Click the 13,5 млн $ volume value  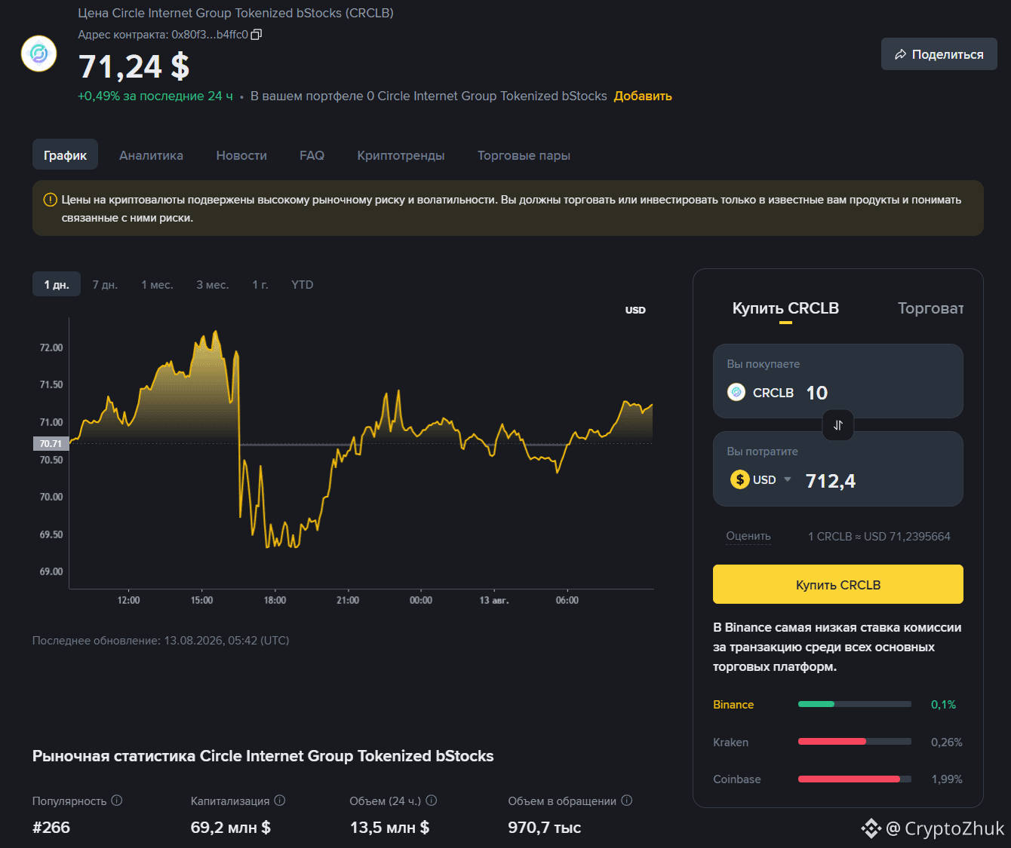(x=389, y=827)
